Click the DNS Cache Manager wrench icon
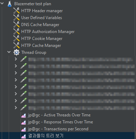 [16, 25]
